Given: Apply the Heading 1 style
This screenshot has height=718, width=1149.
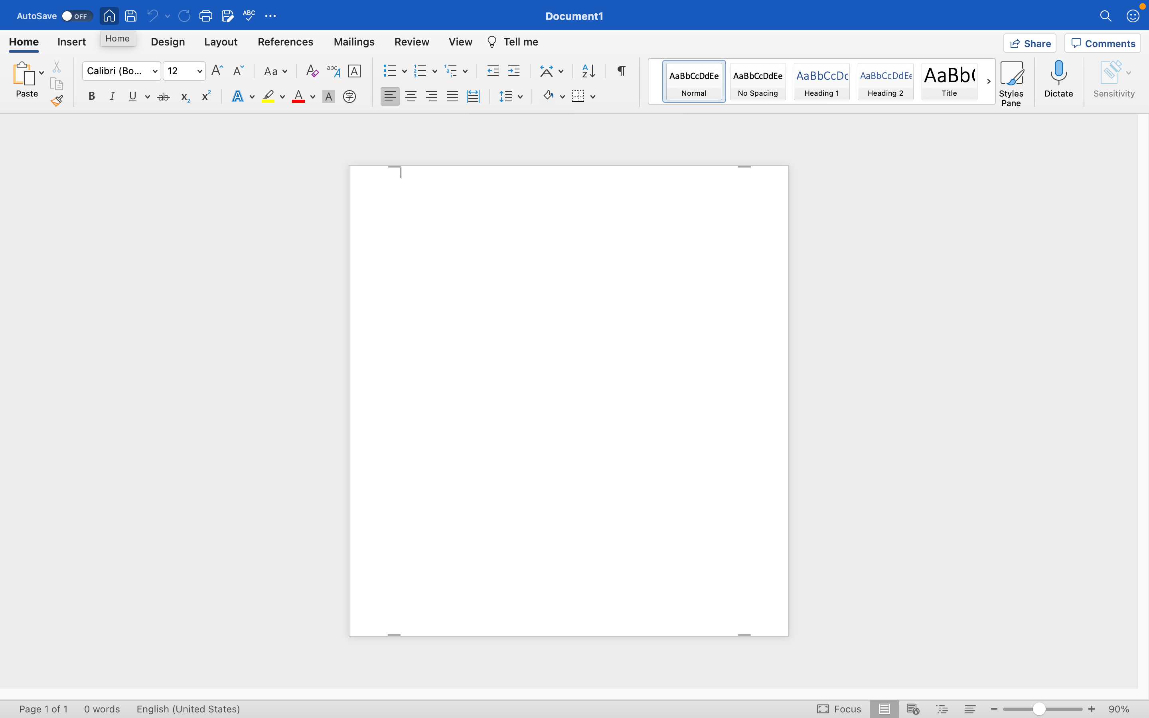Looking at the screenshot, I should (821, 81).
